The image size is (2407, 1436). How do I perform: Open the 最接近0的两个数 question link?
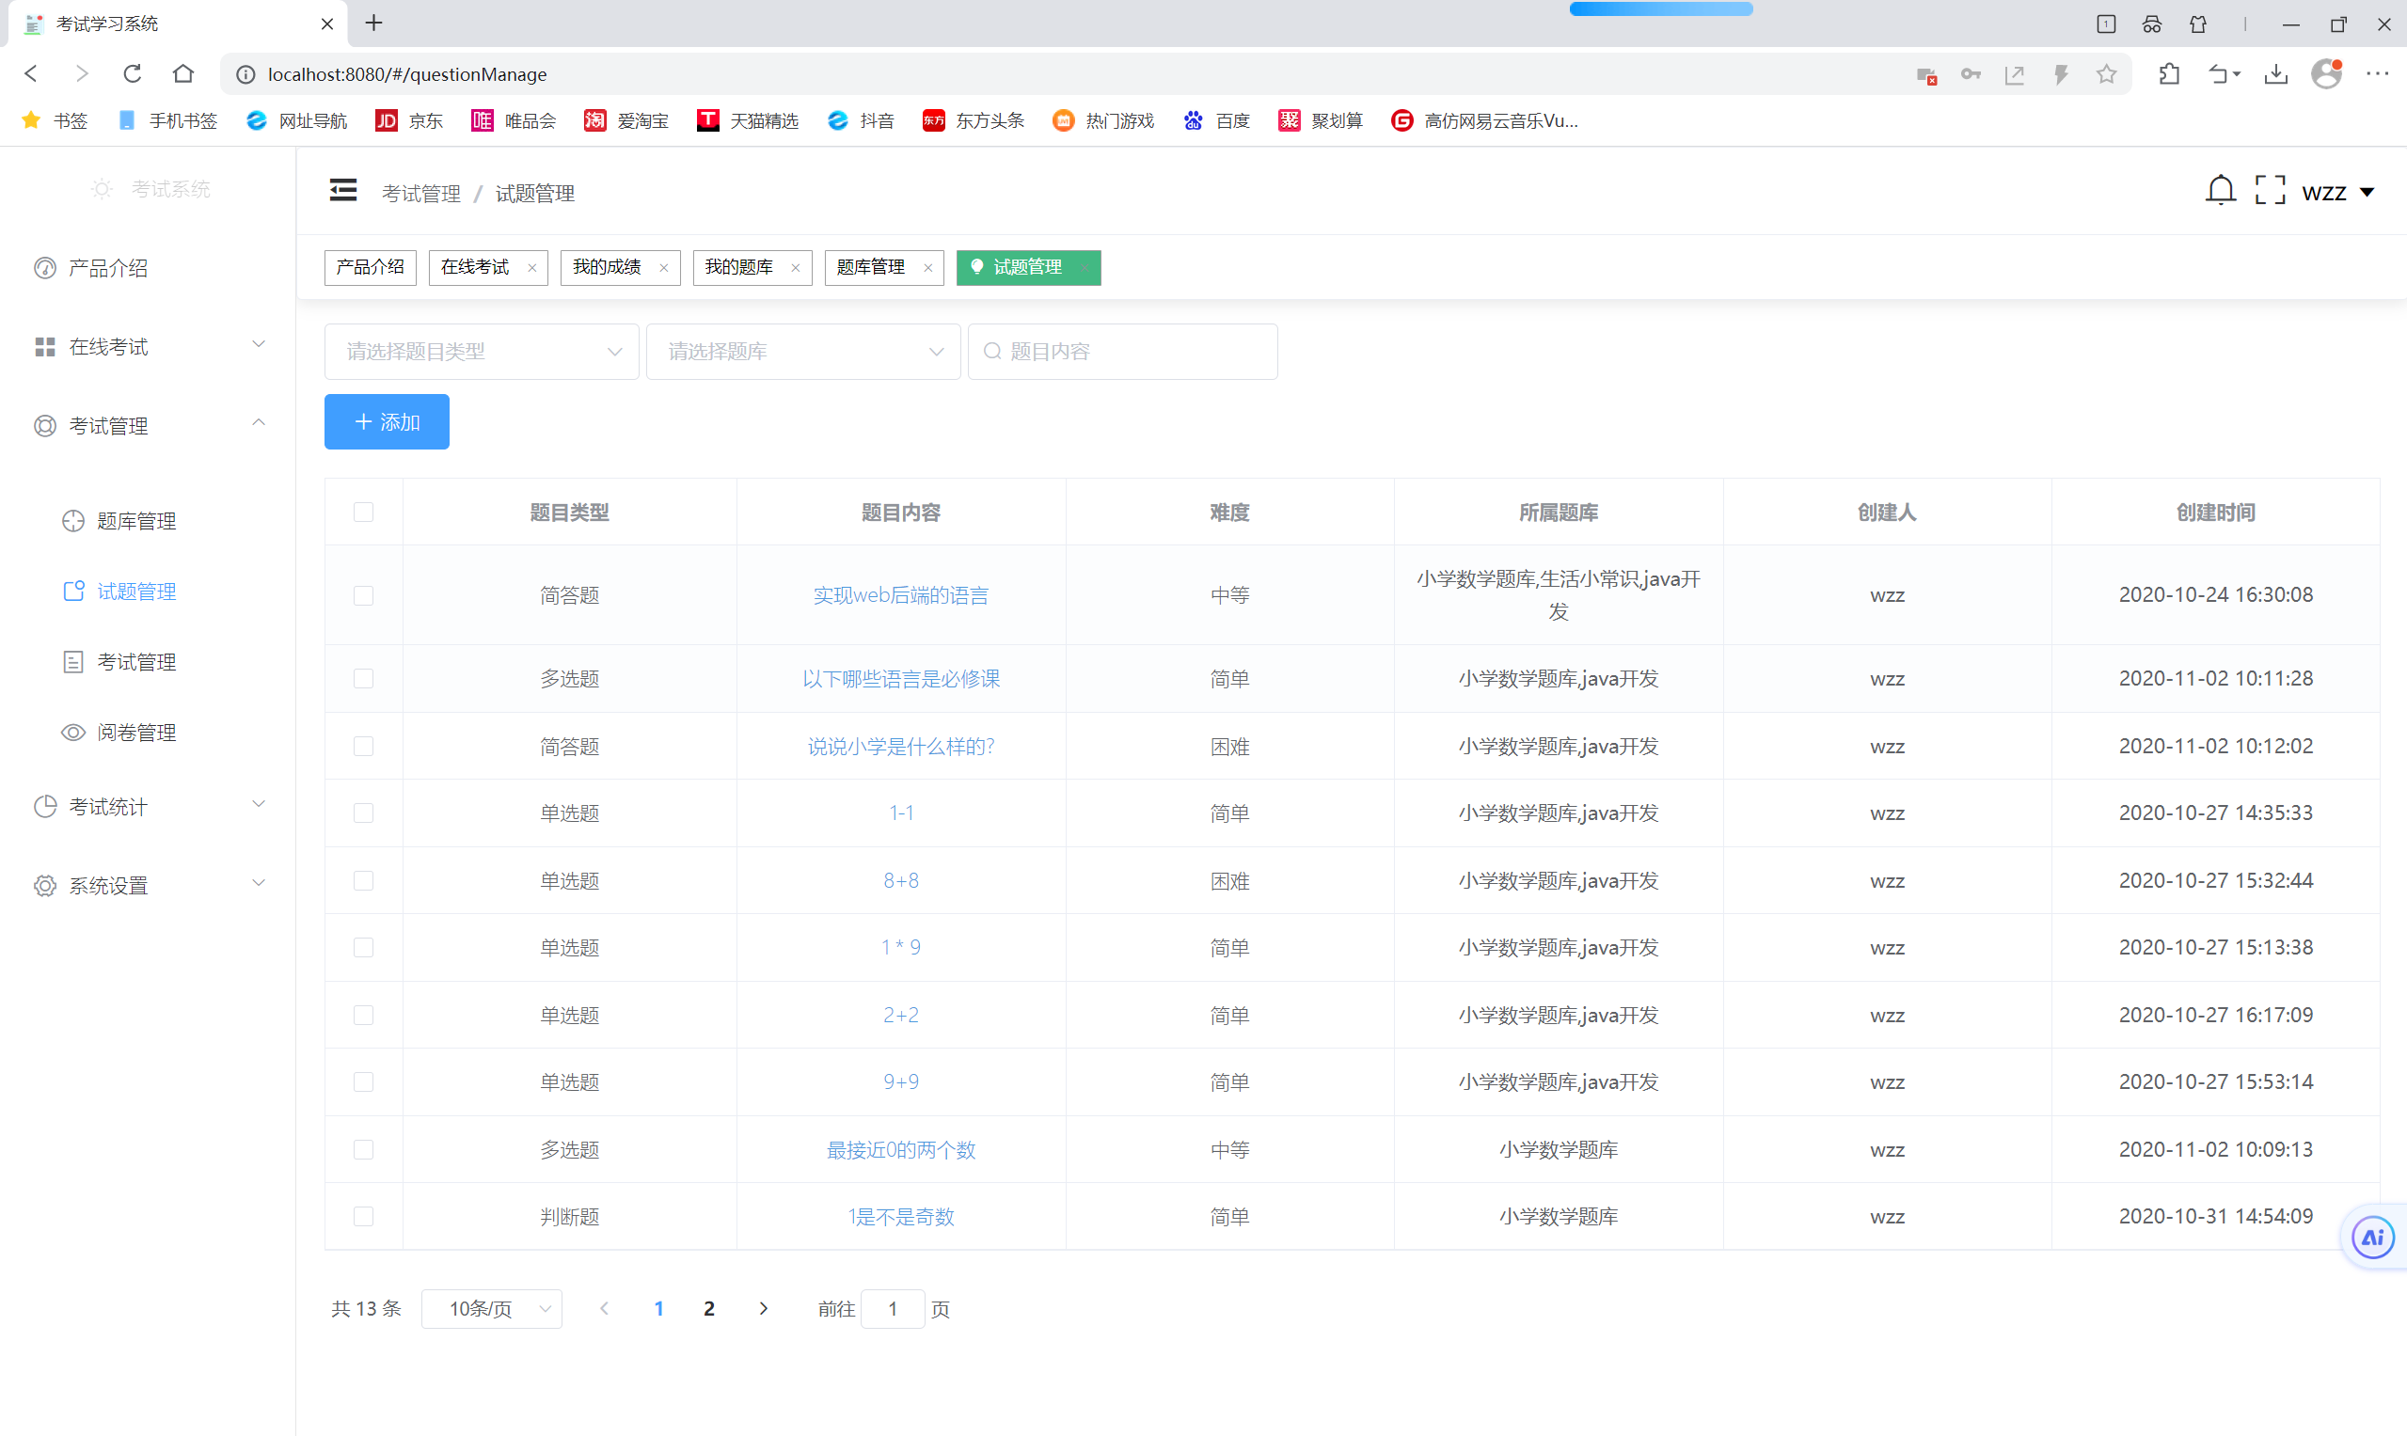coord(900,1149)
